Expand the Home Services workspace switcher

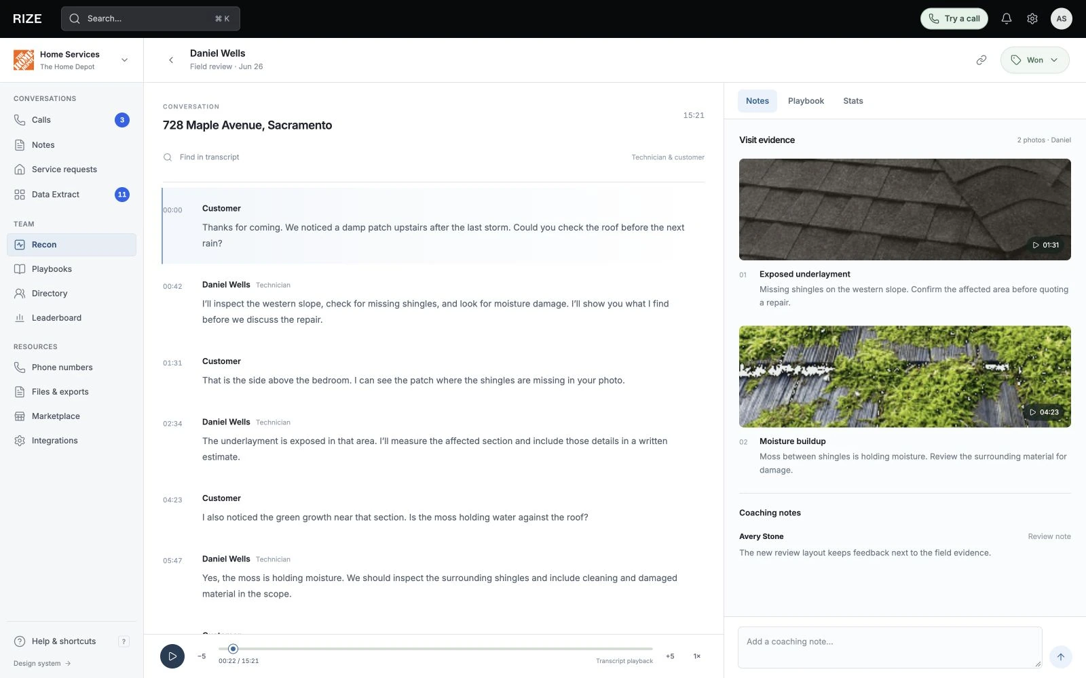pos(71,60)
